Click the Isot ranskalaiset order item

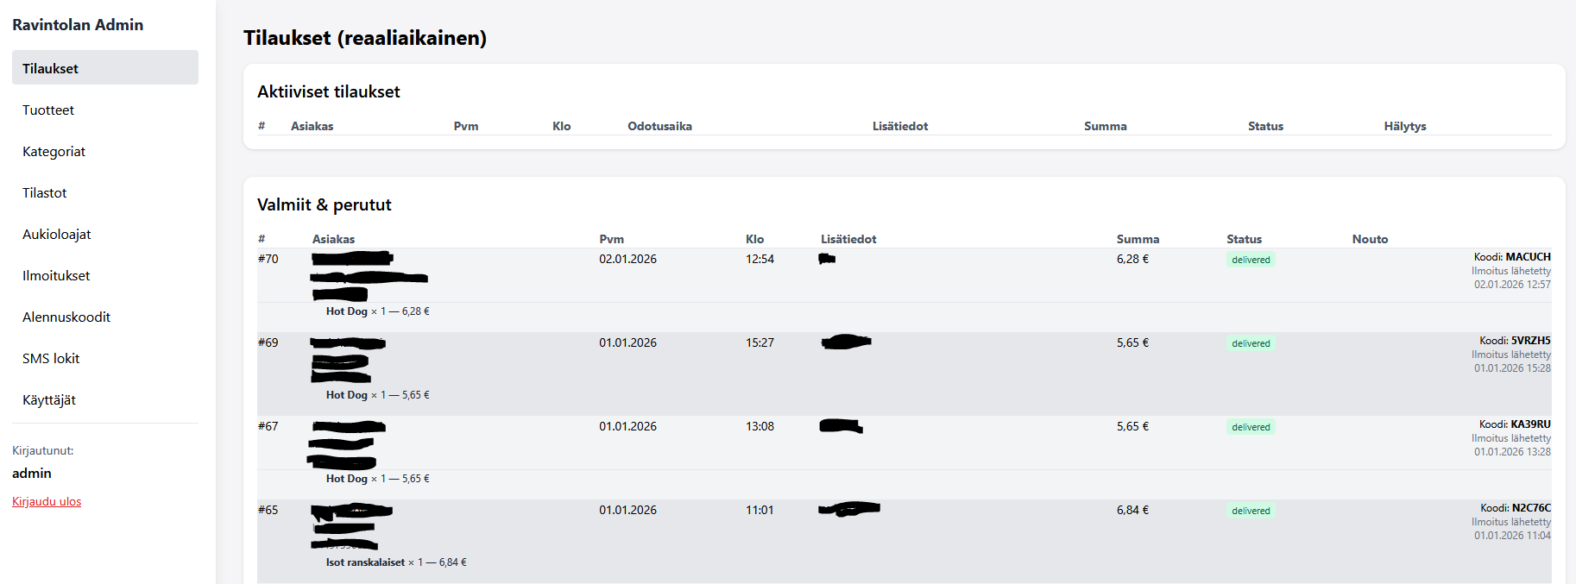click(365, 562)
